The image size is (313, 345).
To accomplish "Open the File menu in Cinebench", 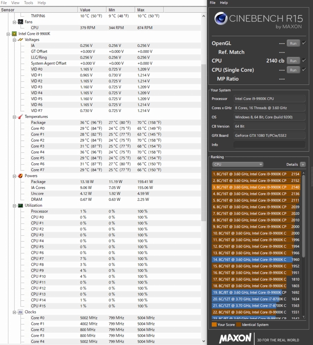I will pos(213,3).
